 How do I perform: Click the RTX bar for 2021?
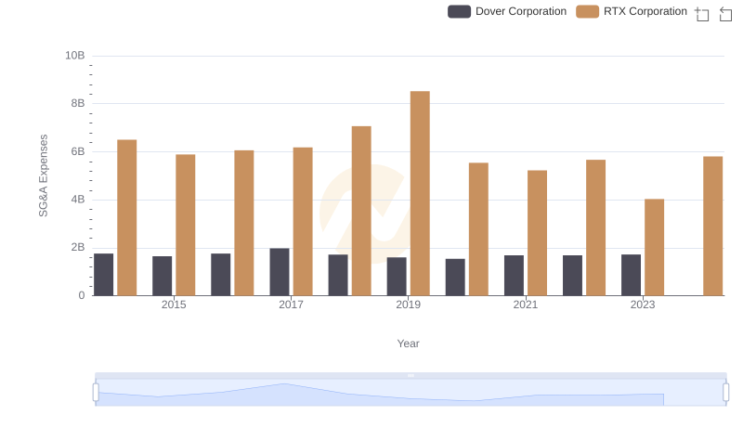click(538, 233)
